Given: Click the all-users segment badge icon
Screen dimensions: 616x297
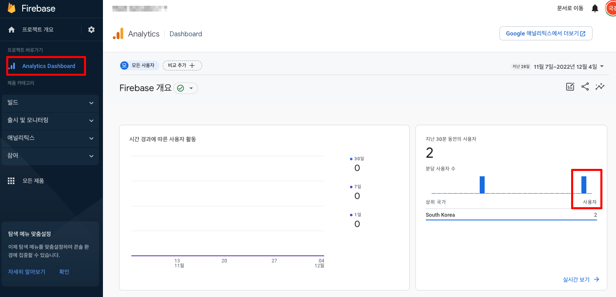Looking at the screenshot, I should (x=124, y=65).
